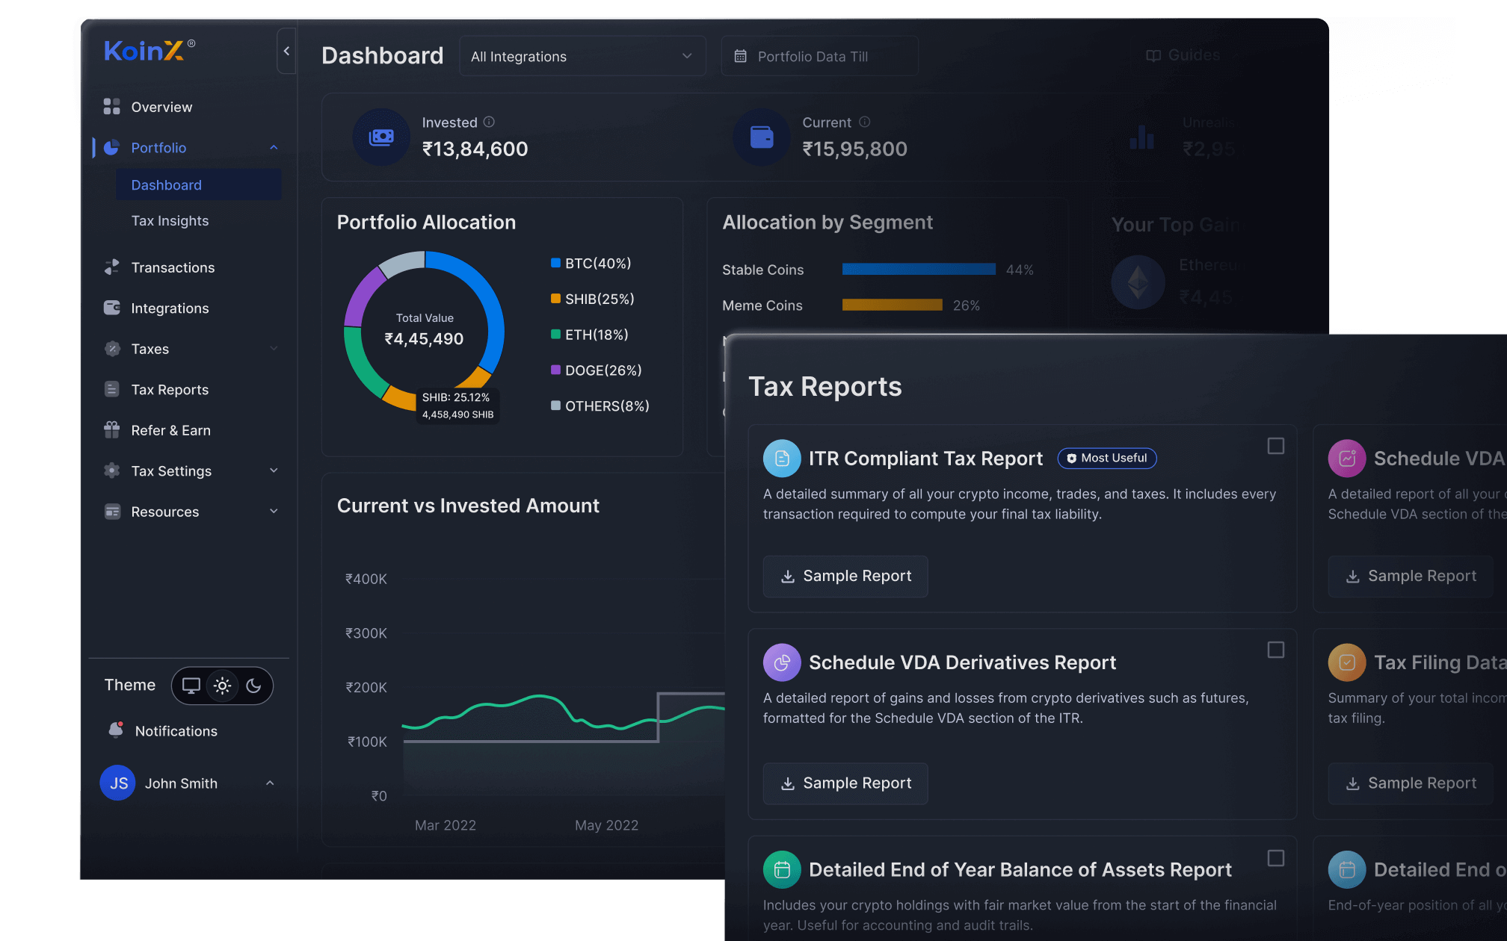Select the Schedule VDA Derivatives Report checkbox
This screenshot has width=1507, height=941.
tap(1275, 650)
